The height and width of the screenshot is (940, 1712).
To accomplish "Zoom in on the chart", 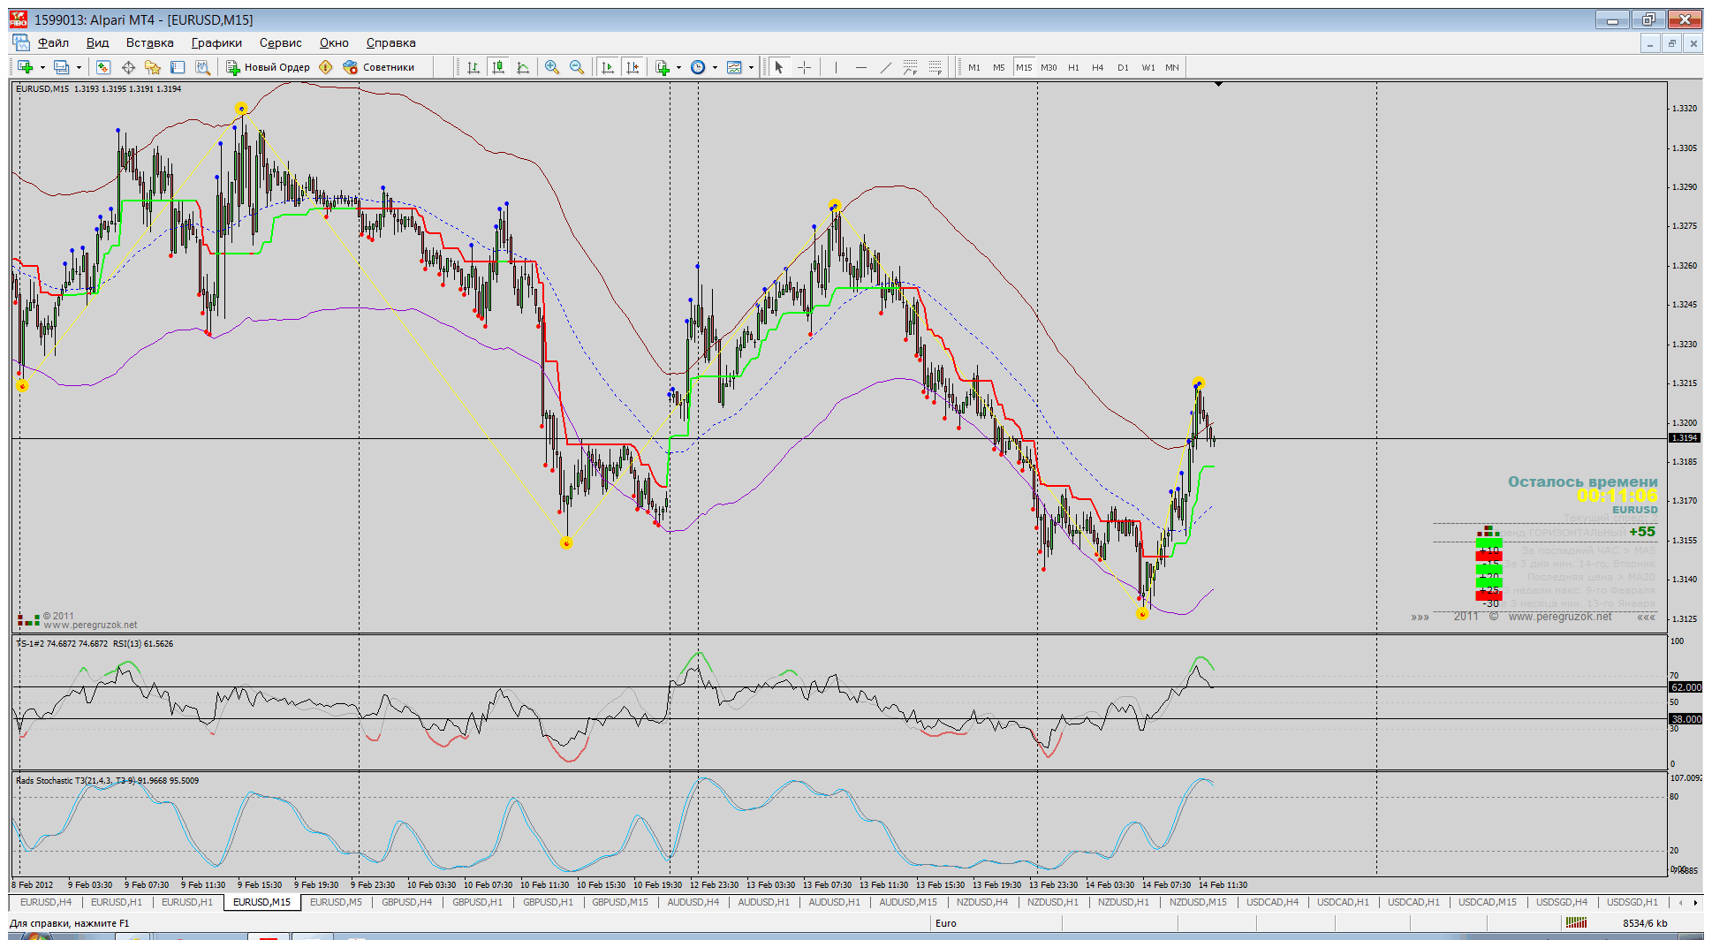I will (x=552, y=67).
